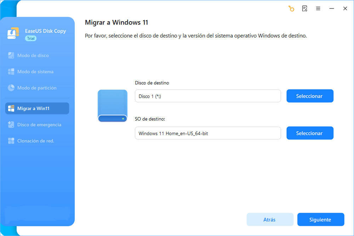The image size is (354, 236).
Task: Click the Modo de disco icon
Action: tap(11, 56)
